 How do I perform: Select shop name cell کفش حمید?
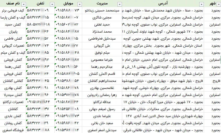click(x=13, y=25)
